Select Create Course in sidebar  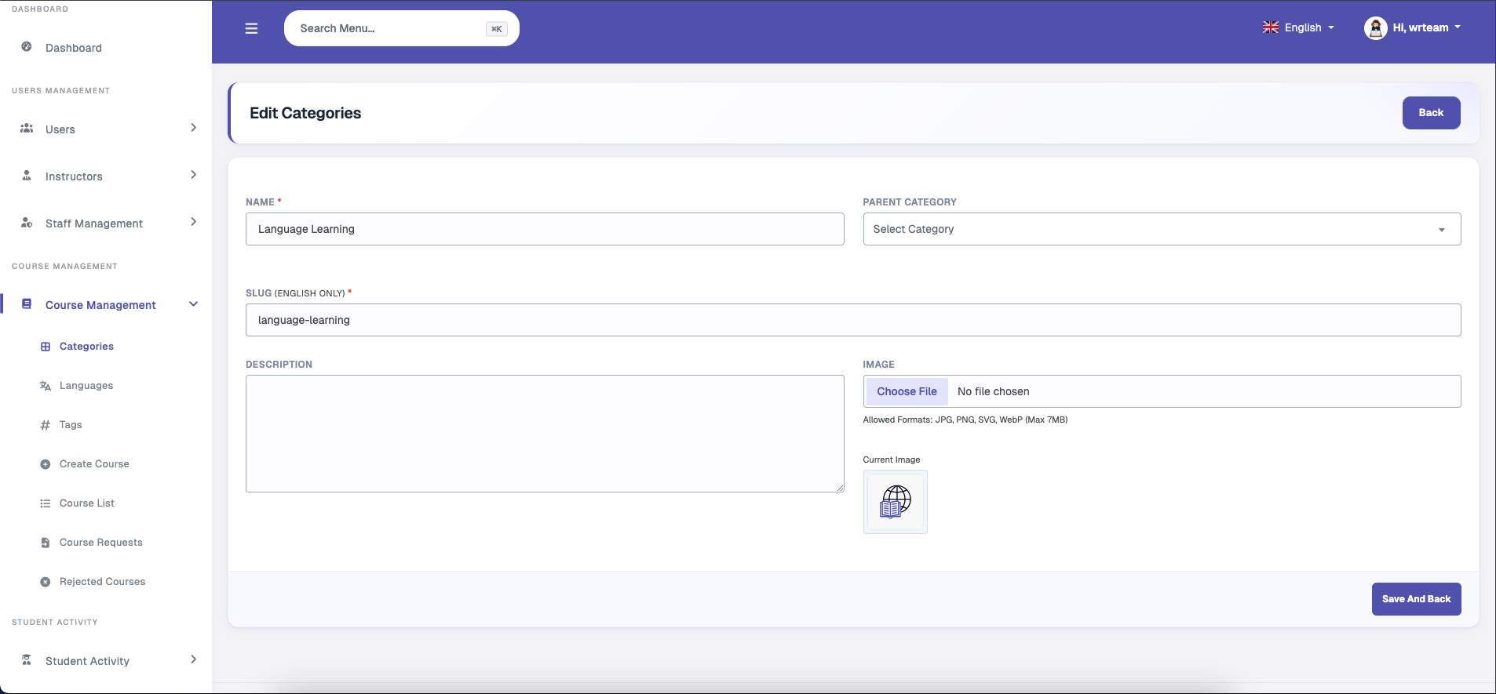click(94, 464)
